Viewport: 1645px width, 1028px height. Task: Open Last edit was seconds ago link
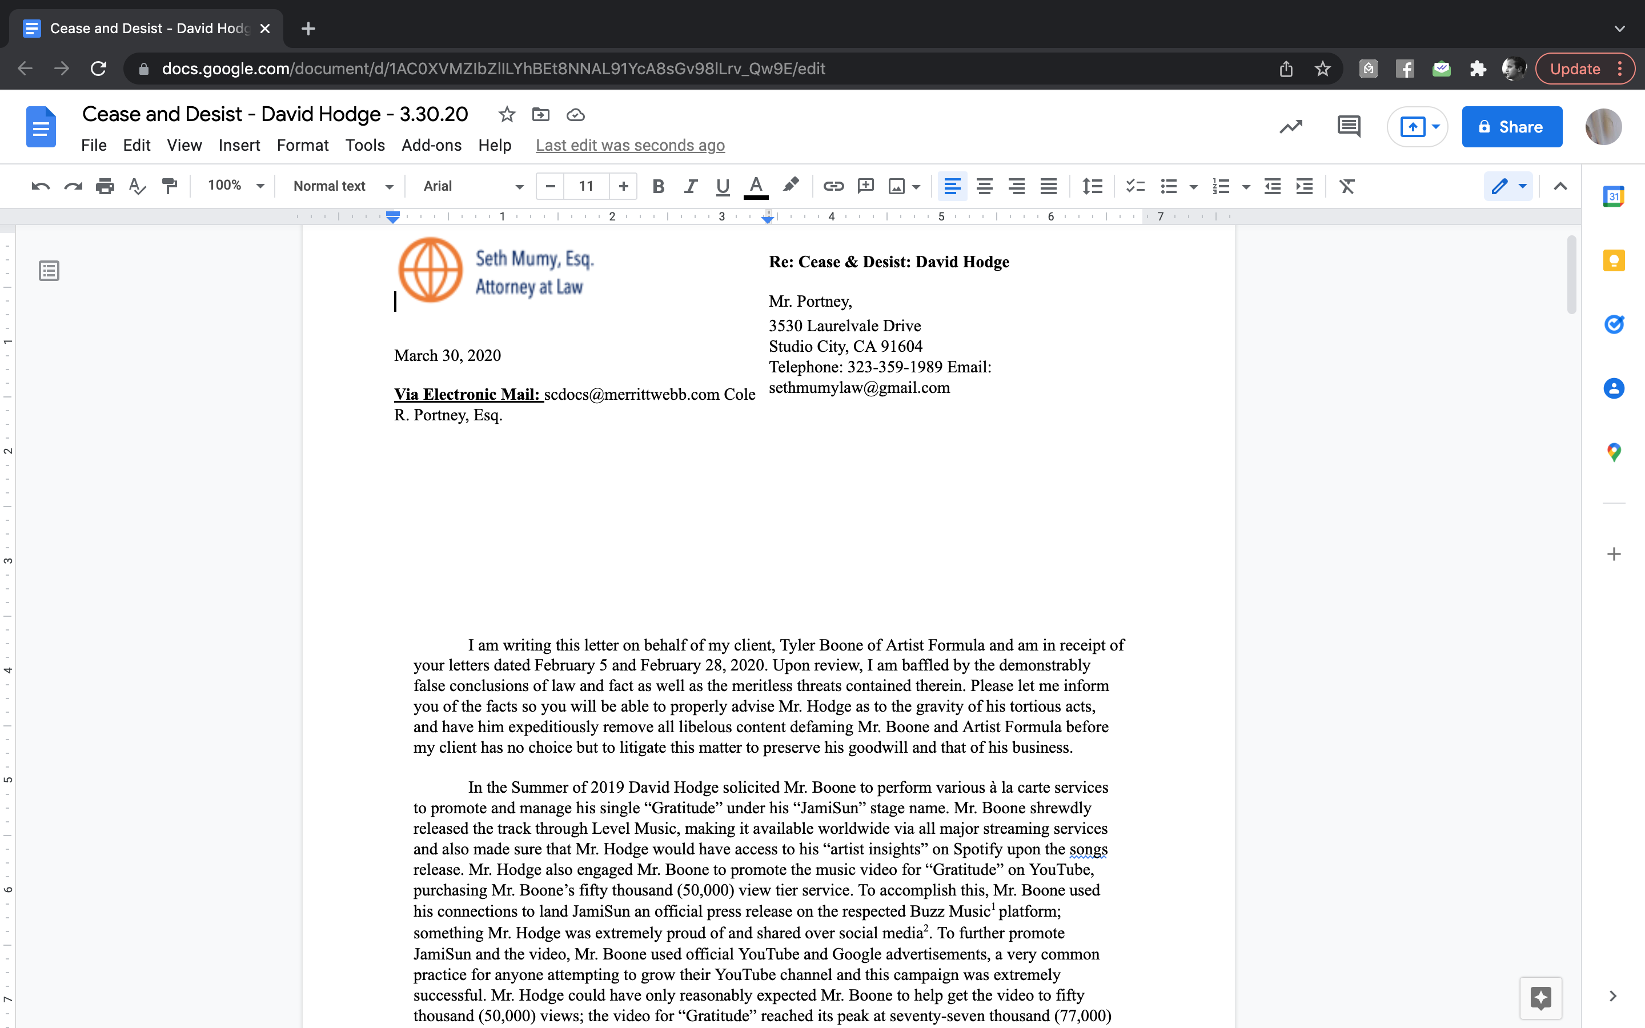[x=630, y=146]
